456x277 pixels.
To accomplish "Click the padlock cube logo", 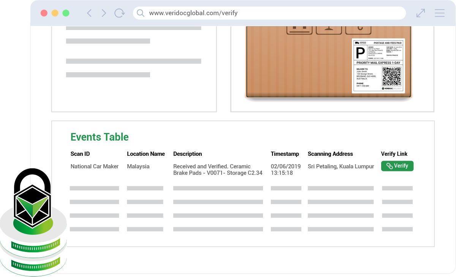I will (x=32, y=205).
